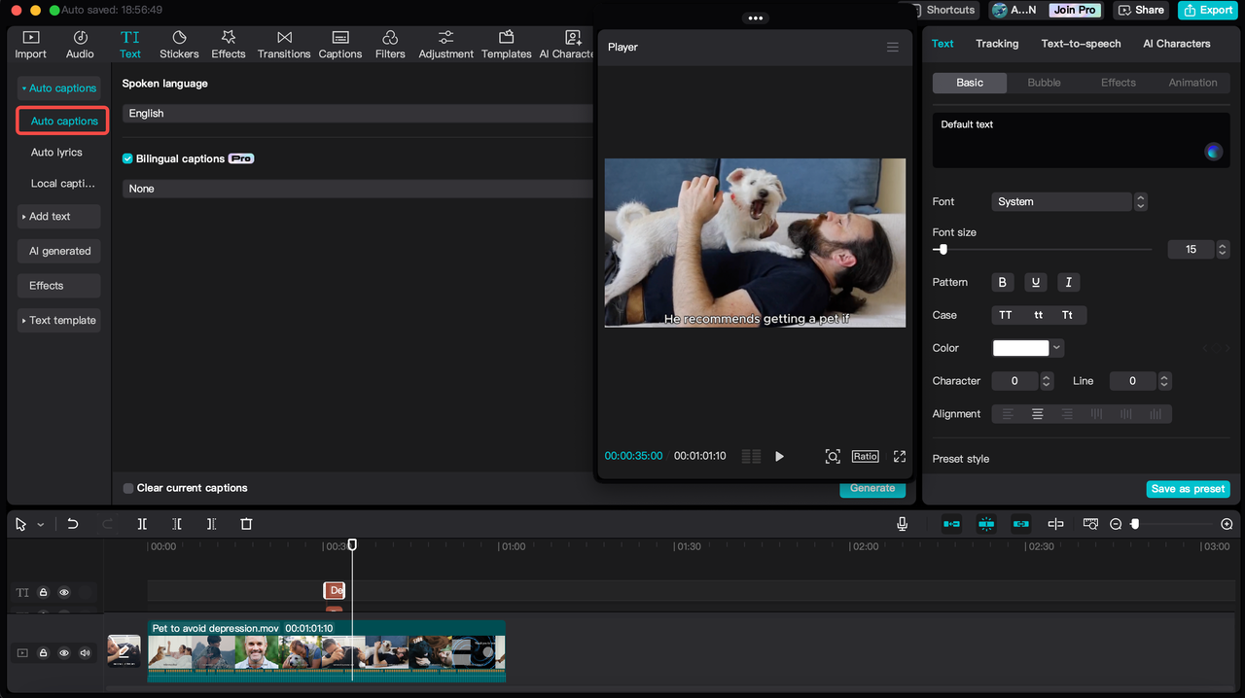Screen dimensions: 1245x698
Task: Click the timeline zoom-in magnifier
Action: click(1227, 524)
